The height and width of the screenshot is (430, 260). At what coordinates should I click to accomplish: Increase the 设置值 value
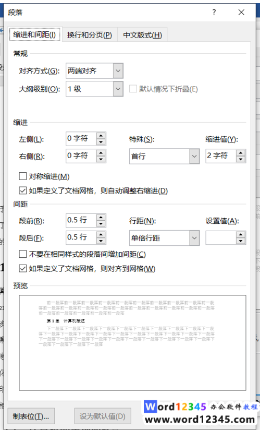tap(241, 234)
